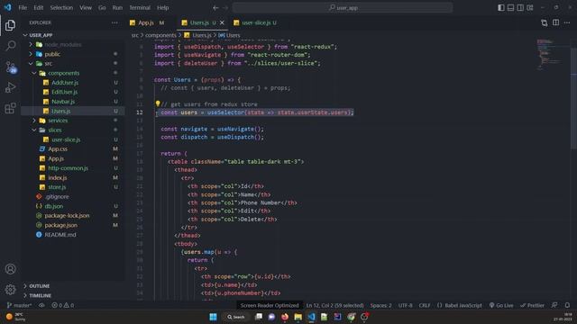Open Firefox from the taskbar
Image resolution: width=577 pixels, height=324 pixels.
(285, 317)
